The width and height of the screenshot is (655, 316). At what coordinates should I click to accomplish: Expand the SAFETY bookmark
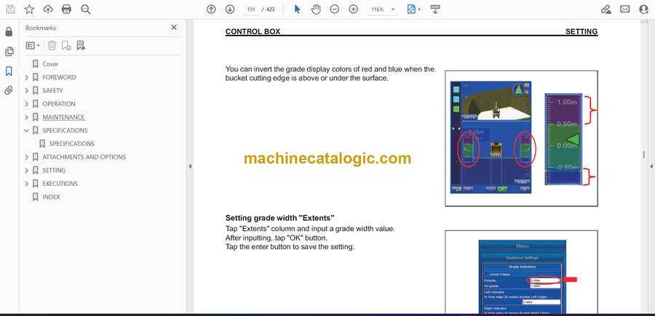coord(27,91)
